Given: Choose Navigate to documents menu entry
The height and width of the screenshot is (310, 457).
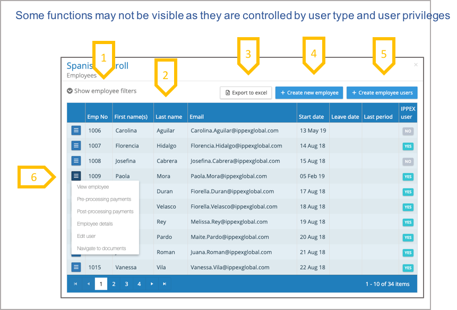Looking at the screenshot, I should pos(101,248).
